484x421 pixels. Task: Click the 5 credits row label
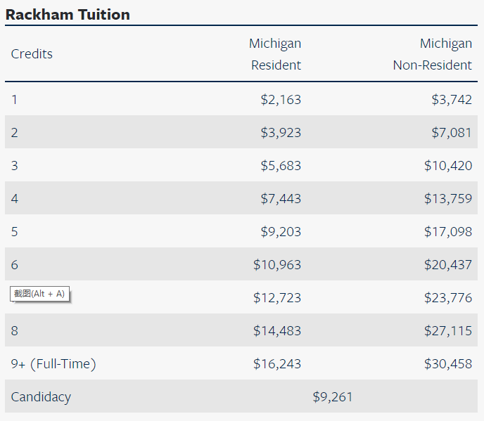click(15, 232)
